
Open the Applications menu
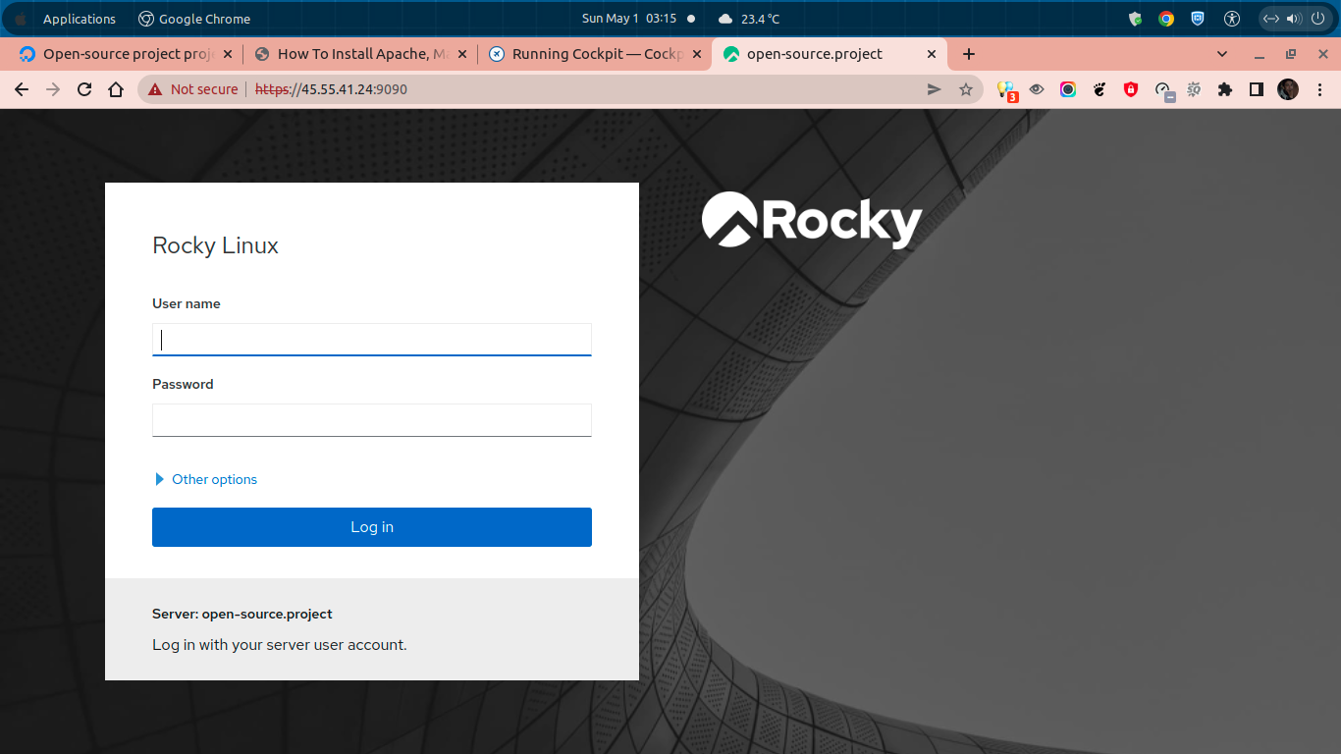pos(79,19)
